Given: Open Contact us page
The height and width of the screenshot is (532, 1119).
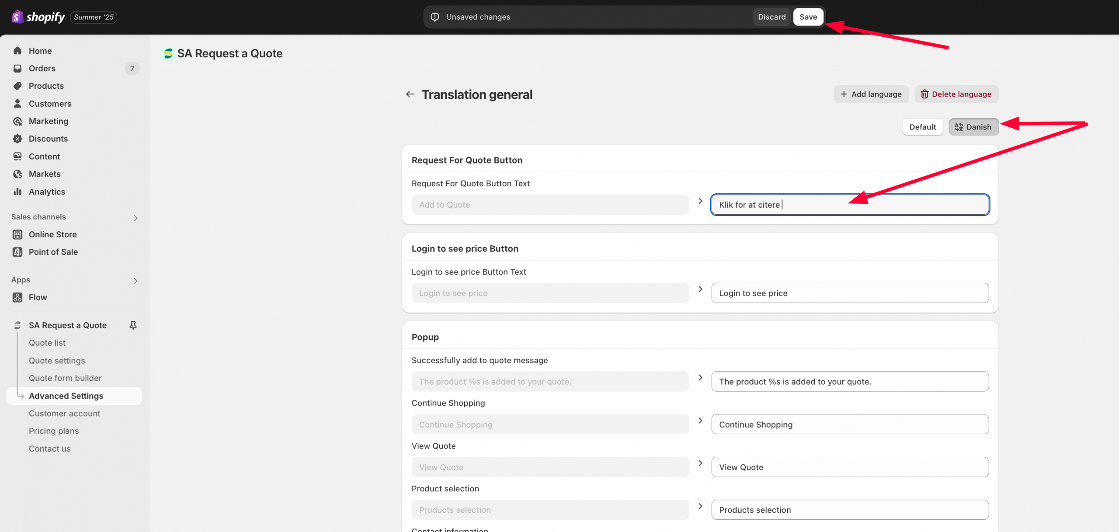Looking at the screenshot, I should [49, 449].
